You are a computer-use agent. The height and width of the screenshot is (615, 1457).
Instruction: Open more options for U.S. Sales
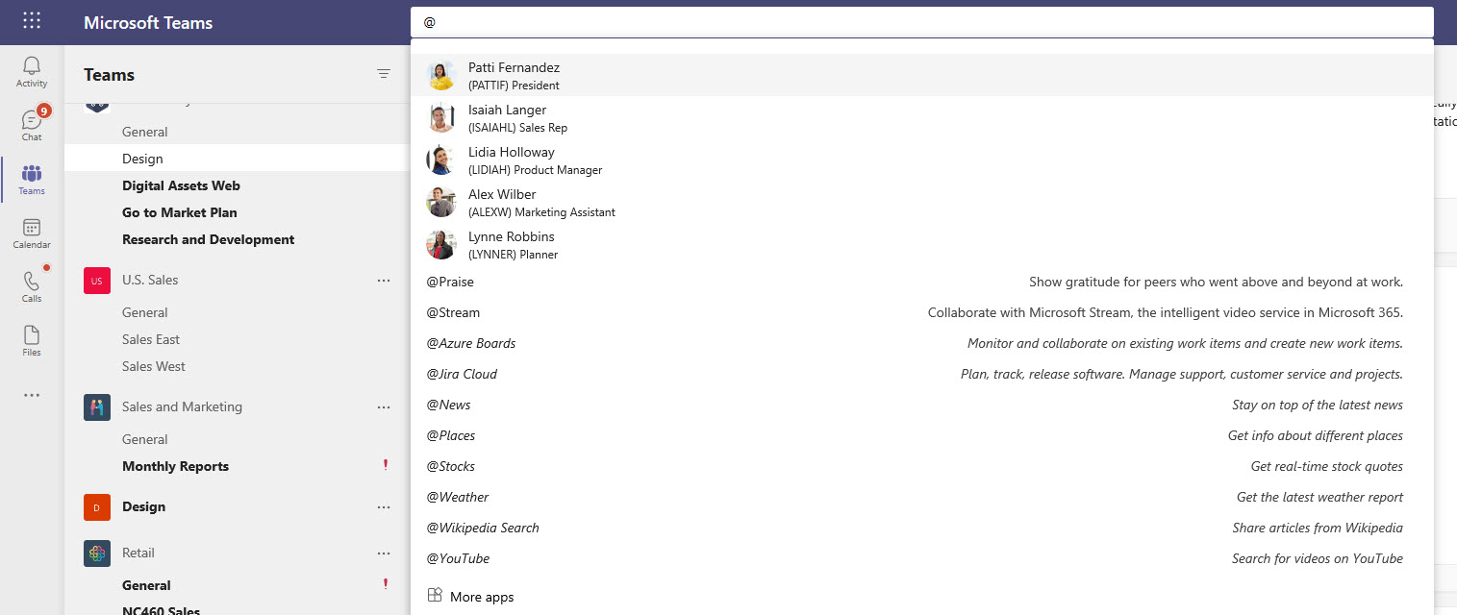click(x=384, y=281)
